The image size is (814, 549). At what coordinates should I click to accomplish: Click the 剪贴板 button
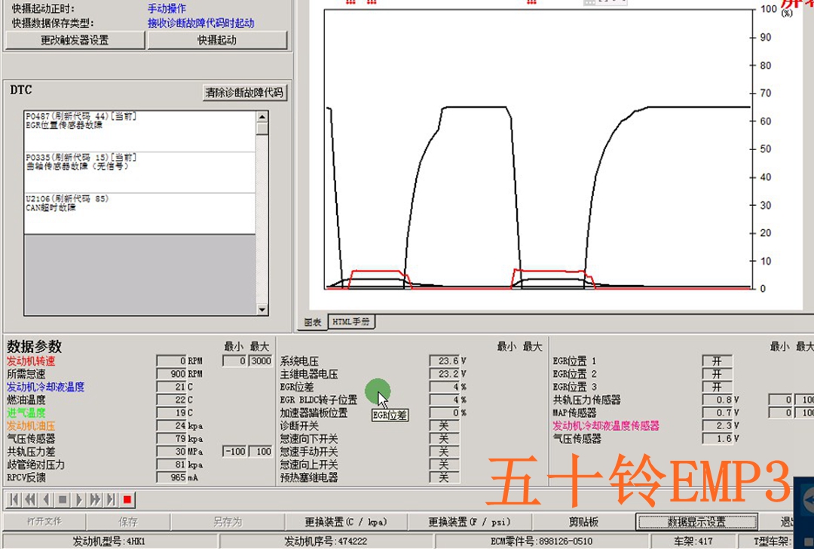(x=583, y=521)
